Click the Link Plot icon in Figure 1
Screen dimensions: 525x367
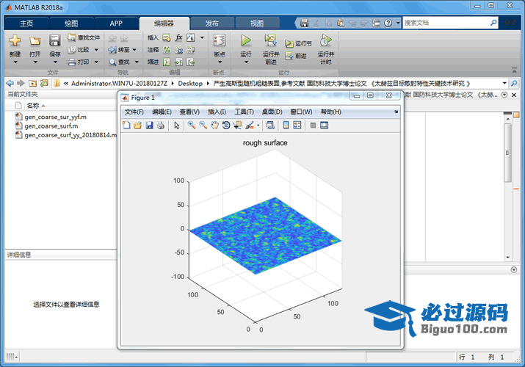pyautogui.click(x=270, y=125)
